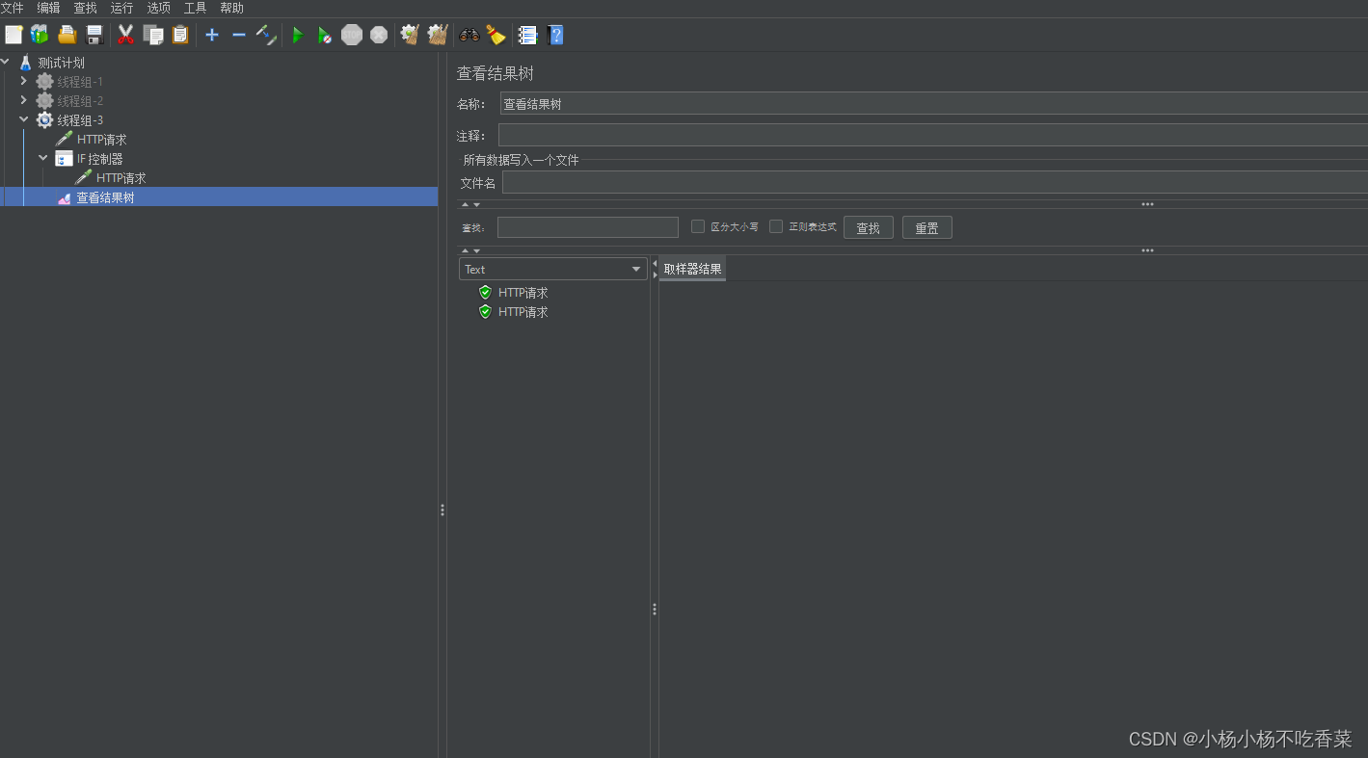Open the 帮助 menu
The height and width of the screenshot is (758, 1368).
(232, 8)
